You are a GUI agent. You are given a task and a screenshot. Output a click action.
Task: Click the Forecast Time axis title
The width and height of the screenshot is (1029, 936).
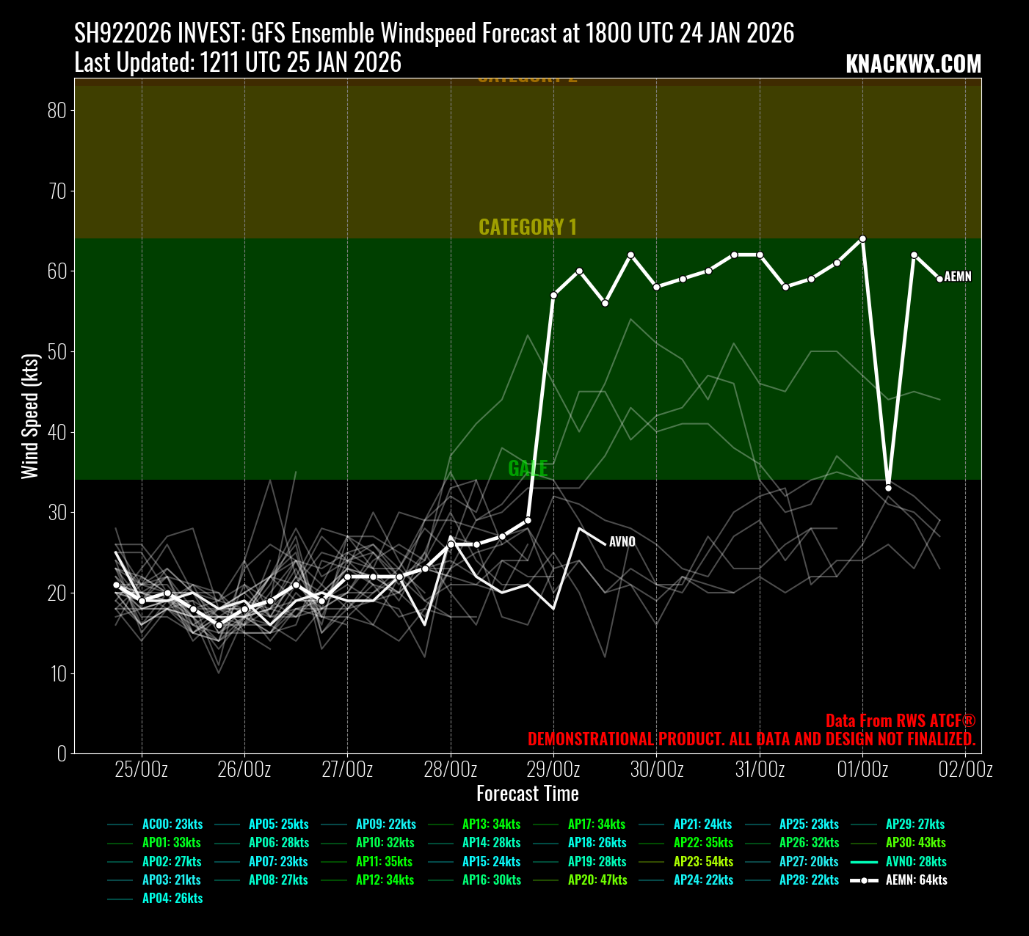coord(527,794)
